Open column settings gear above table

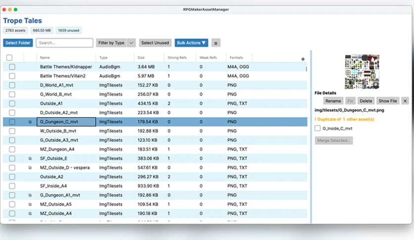click(x=303, y=59)
